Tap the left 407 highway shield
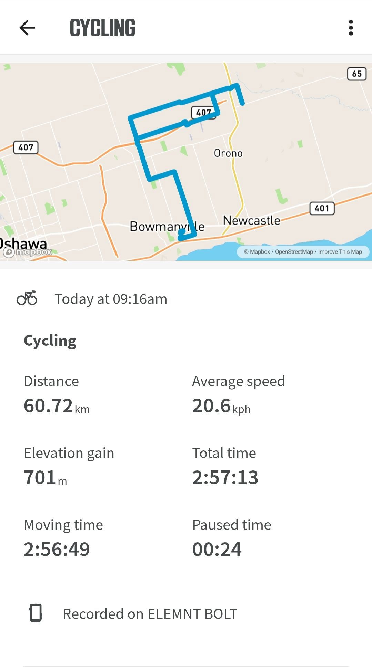This screenshot has width=372, height=667. 26,147
